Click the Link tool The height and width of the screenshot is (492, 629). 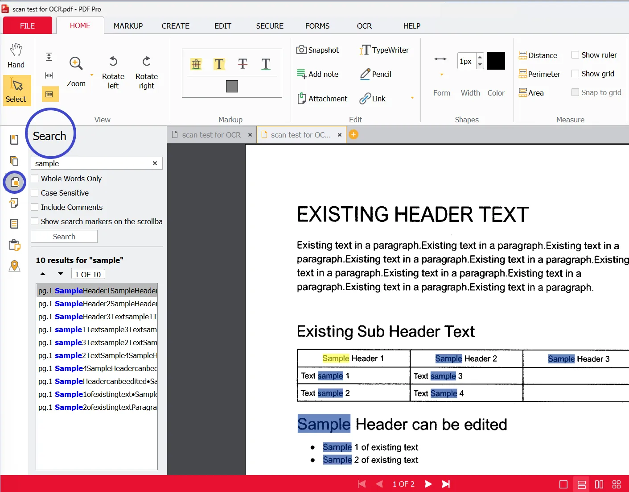click(x=373, y=99)
